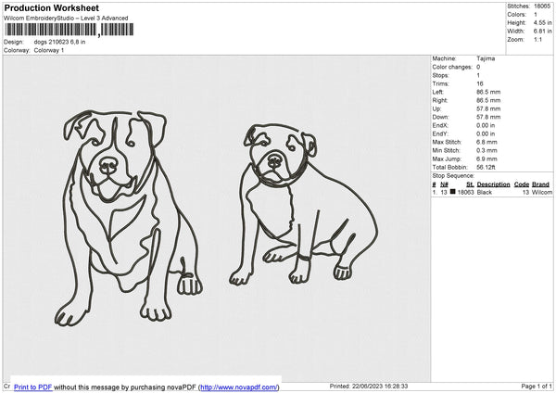Select the Black description in the sequence row
The height and width of the screenshot is (393, 556).
[485, 192]
